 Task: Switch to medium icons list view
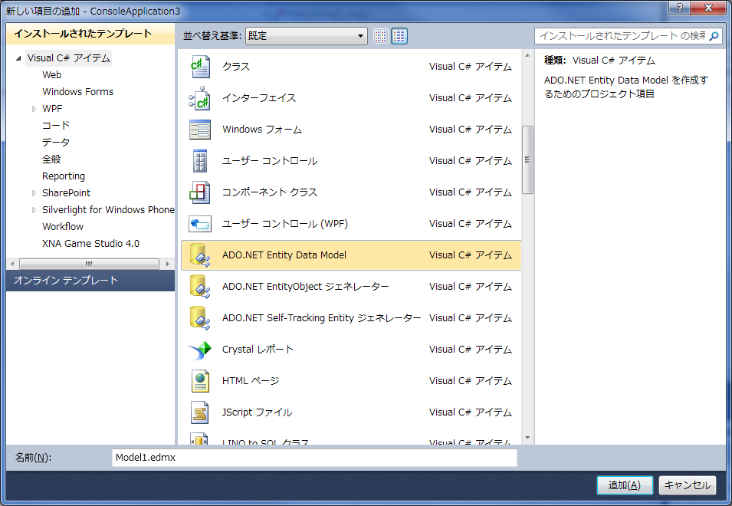pos(399,36)
